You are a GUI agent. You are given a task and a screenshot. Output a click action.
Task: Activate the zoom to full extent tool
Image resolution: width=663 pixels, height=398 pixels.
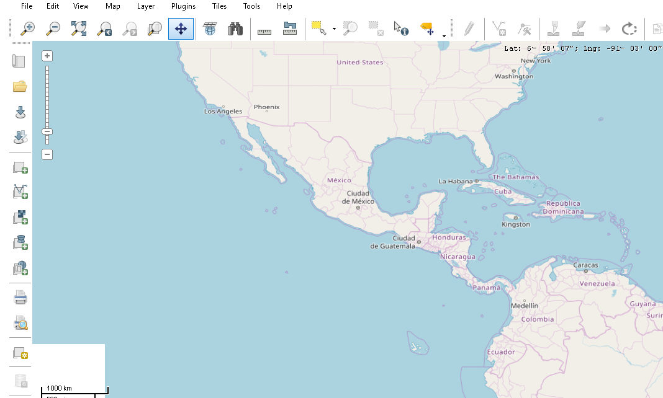point(78,29)
